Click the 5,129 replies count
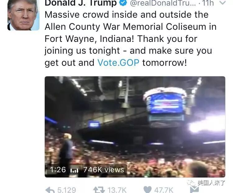233x193 pixels. point(66,190)
